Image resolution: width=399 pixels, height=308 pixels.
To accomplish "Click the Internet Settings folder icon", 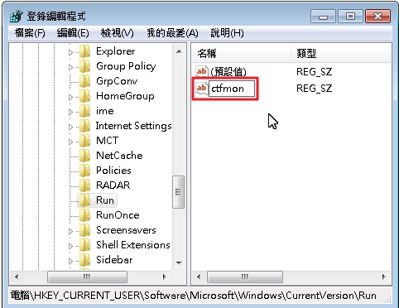I will click(x=84, y=126).
